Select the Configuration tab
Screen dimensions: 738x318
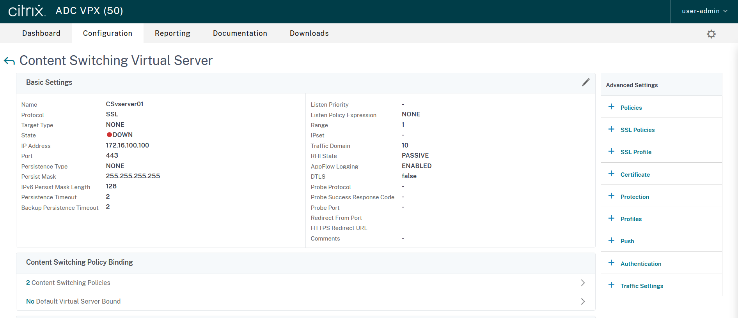point(108,33)
